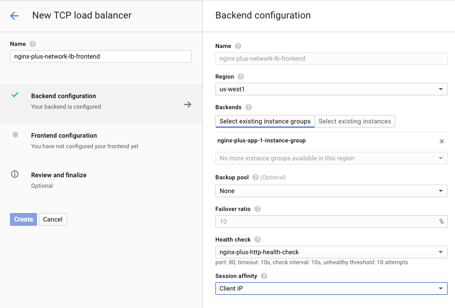455x308 pixels.
Task: Click the question mark next to Region
Action: coord(242,76)
